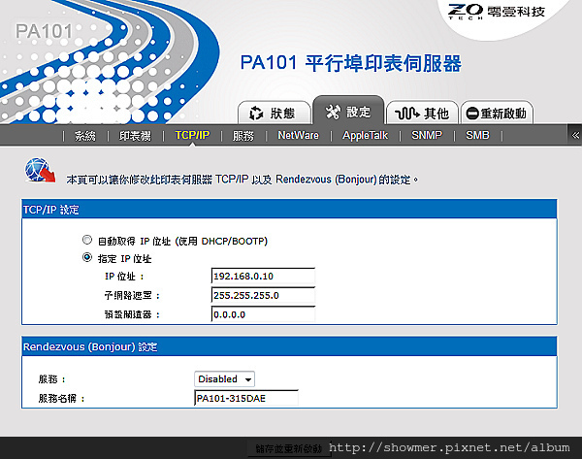Viewport: 582px width, 459px height.
Task: Switch to the 其他 tab
Action: pyautogui.click(x=422, y=113)
